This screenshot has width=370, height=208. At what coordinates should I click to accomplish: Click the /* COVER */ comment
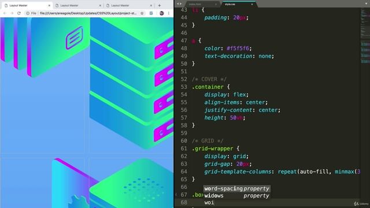(209, 79)
